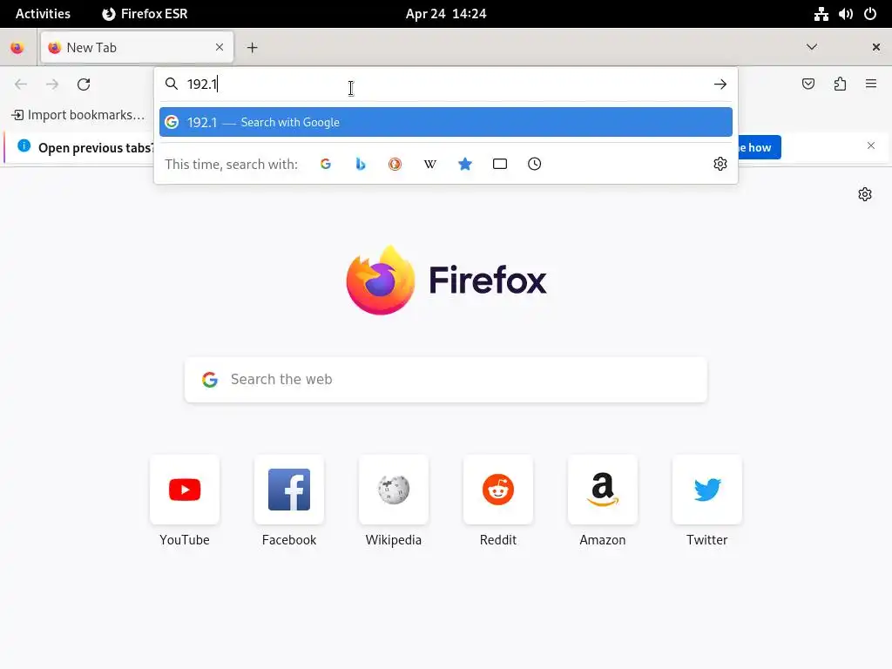Select the New Tab tab
Screen dimensions: 892x669
(137, 48)
